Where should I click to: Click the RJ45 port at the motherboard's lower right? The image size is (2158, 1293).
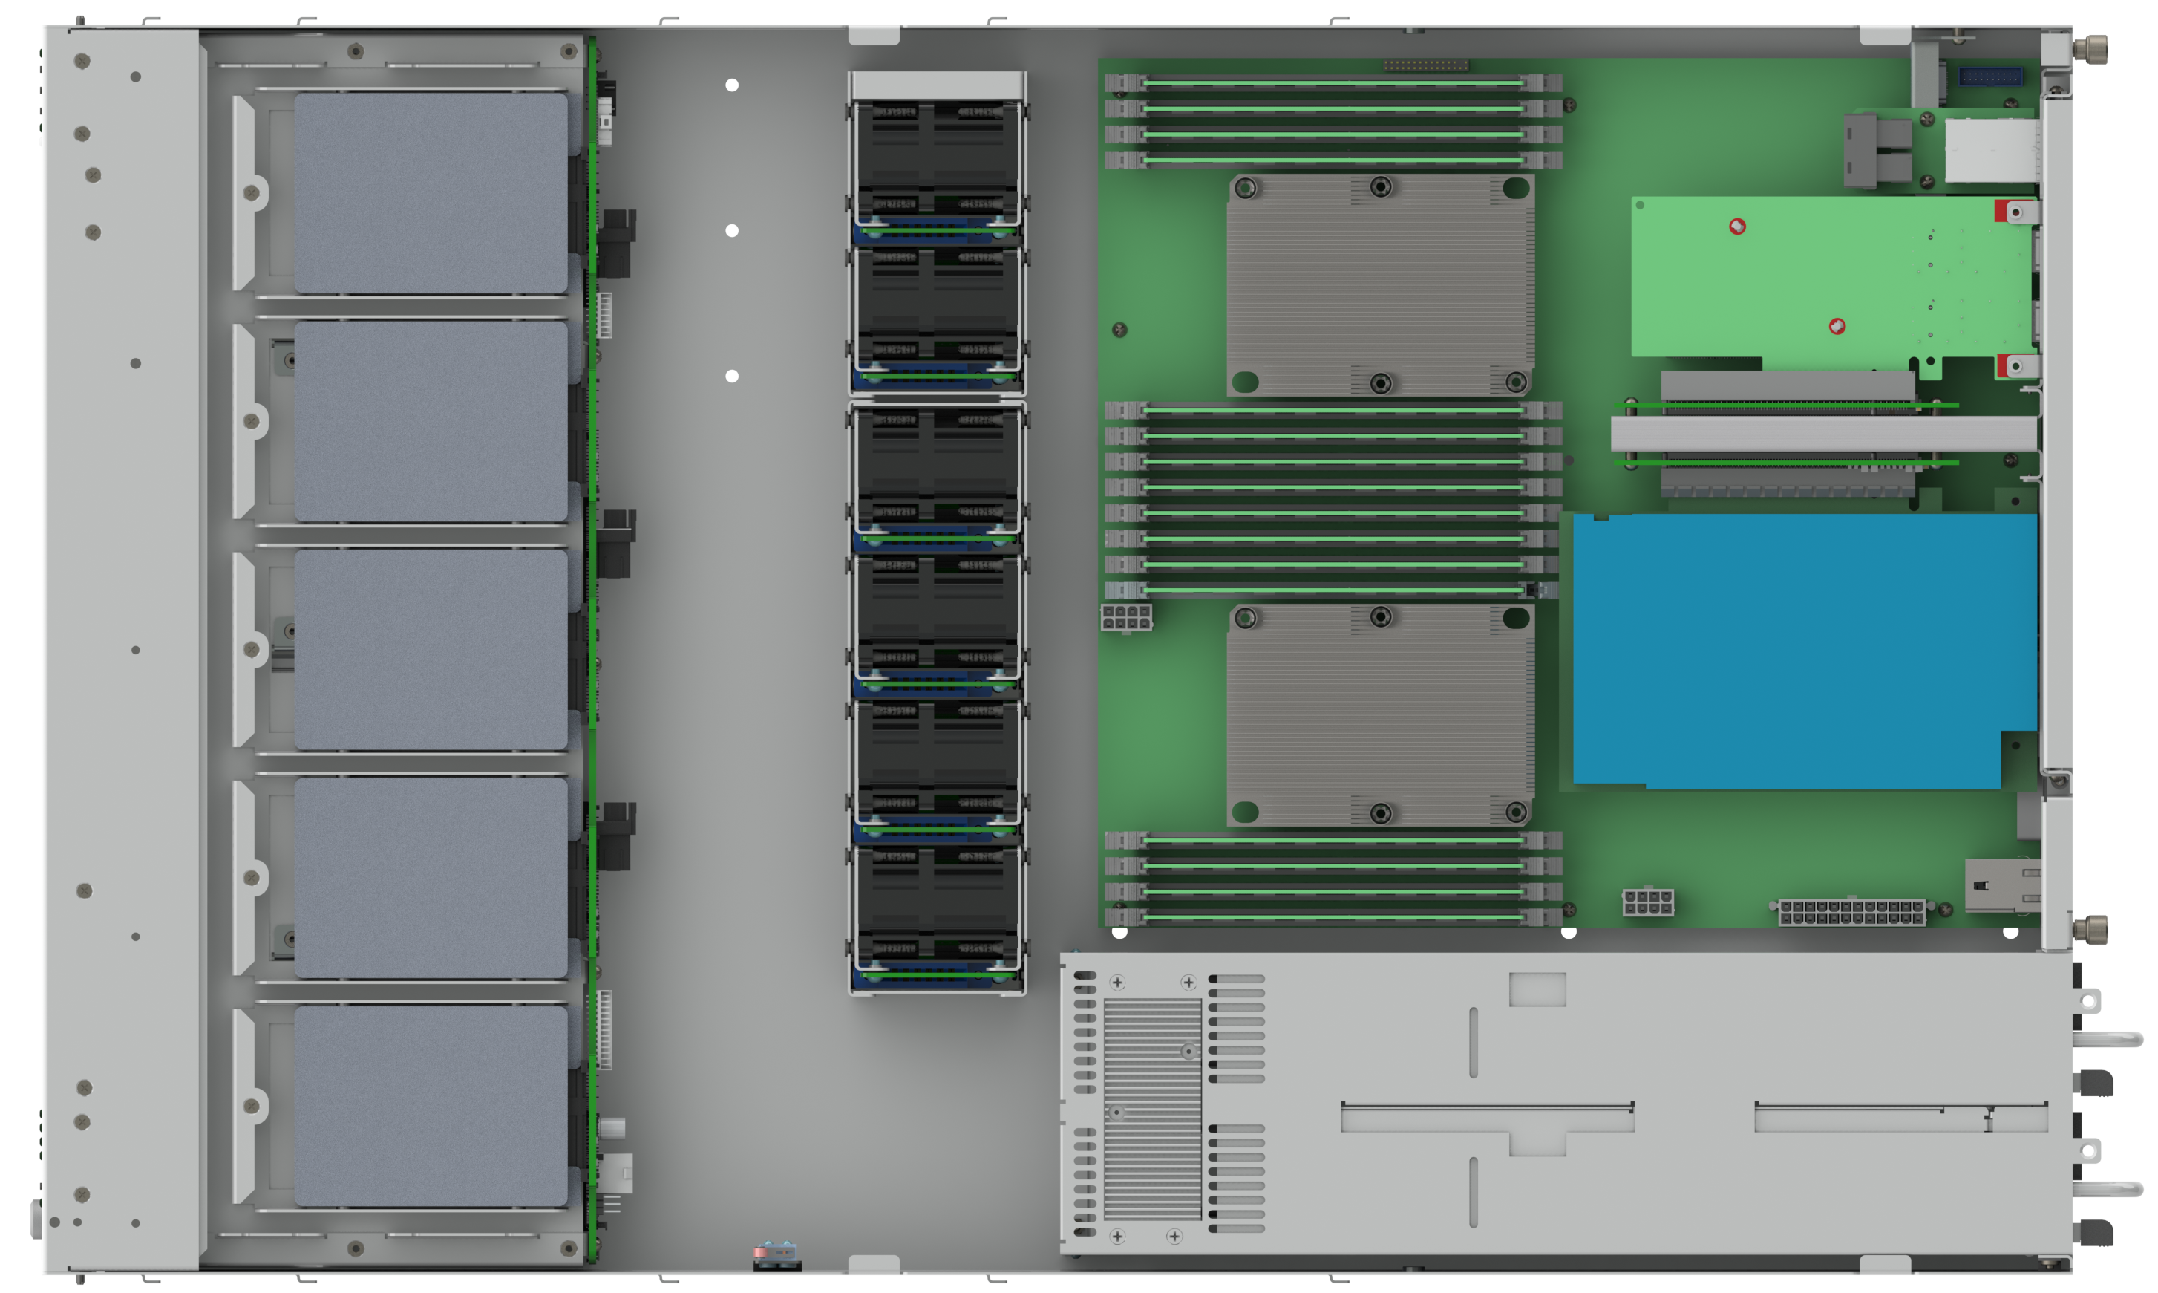pyautogui.click(x=2001, y=885)
